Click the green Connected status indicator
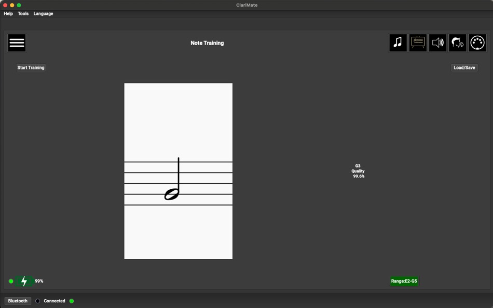This screenshot has height=308, width=493. pyautogui.click(x=72, y=301)
